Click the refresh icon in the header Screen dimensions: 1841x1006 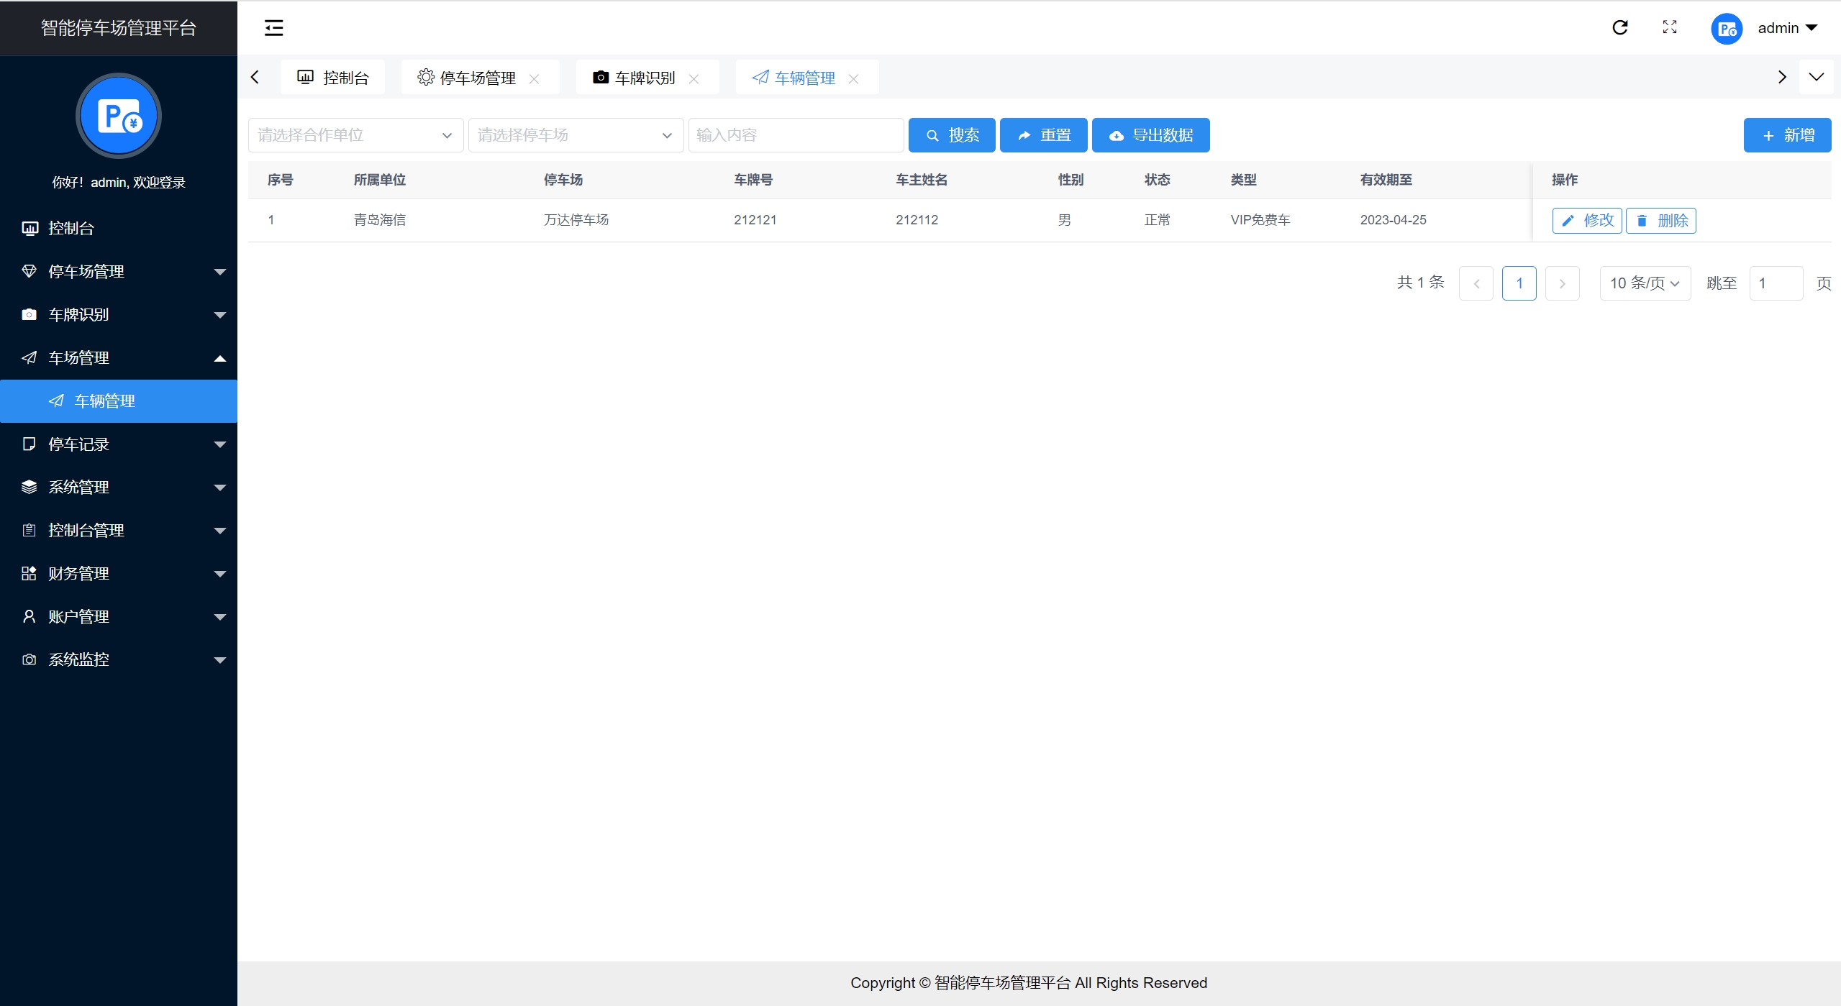tap(1619, 27)
